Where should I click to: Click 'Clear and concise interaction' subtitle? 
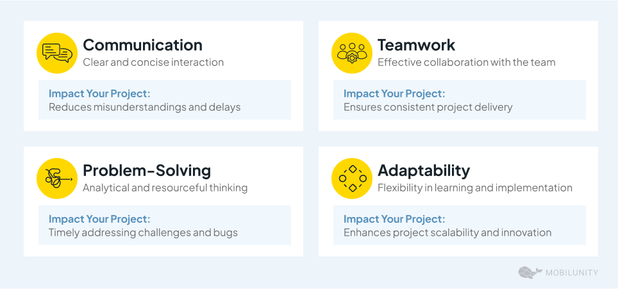click(x=153, y=62)
